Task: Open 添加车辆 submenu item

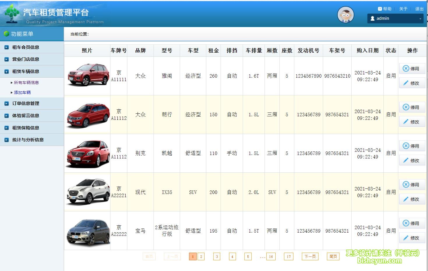Action: coord(22,92)
